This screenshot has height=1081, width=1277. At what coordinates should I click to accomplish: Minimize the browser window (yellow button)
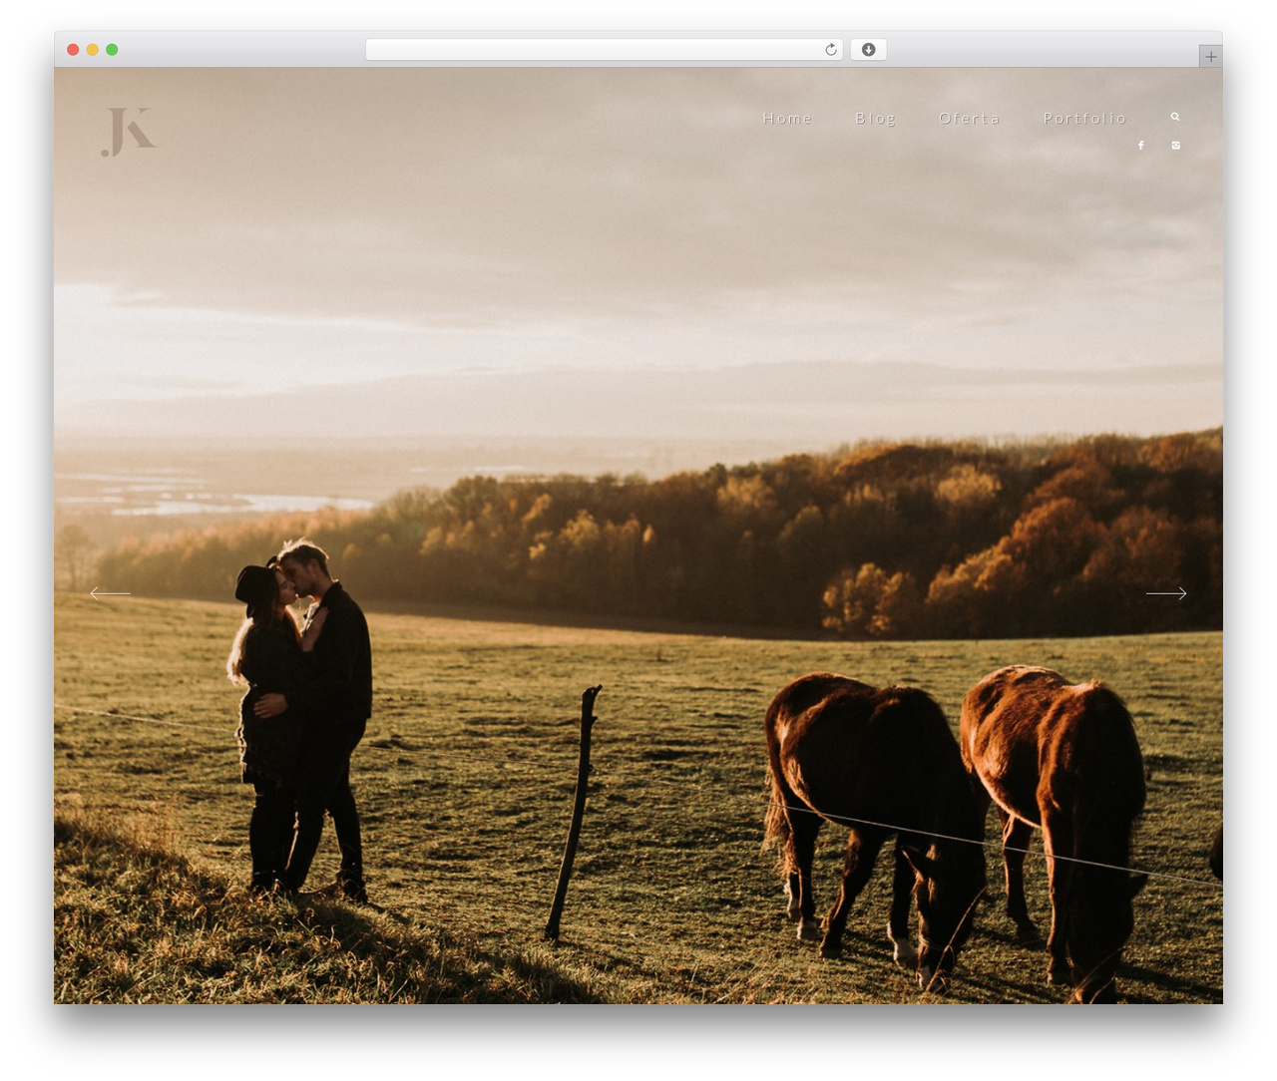point(92,50)
